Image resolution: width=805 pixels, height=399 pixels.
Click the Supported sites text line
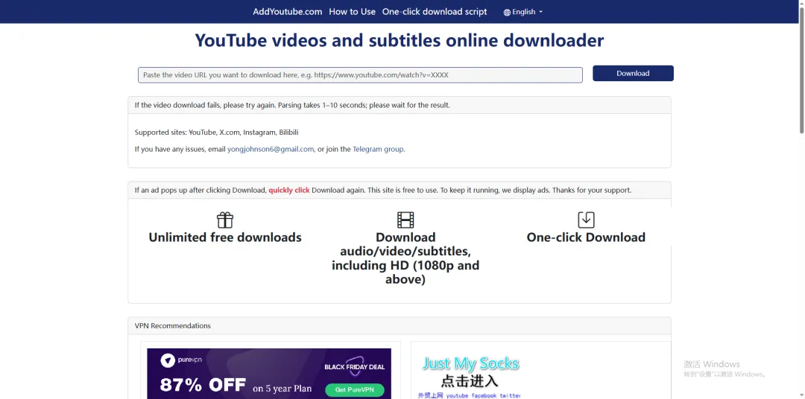point(217,133)
